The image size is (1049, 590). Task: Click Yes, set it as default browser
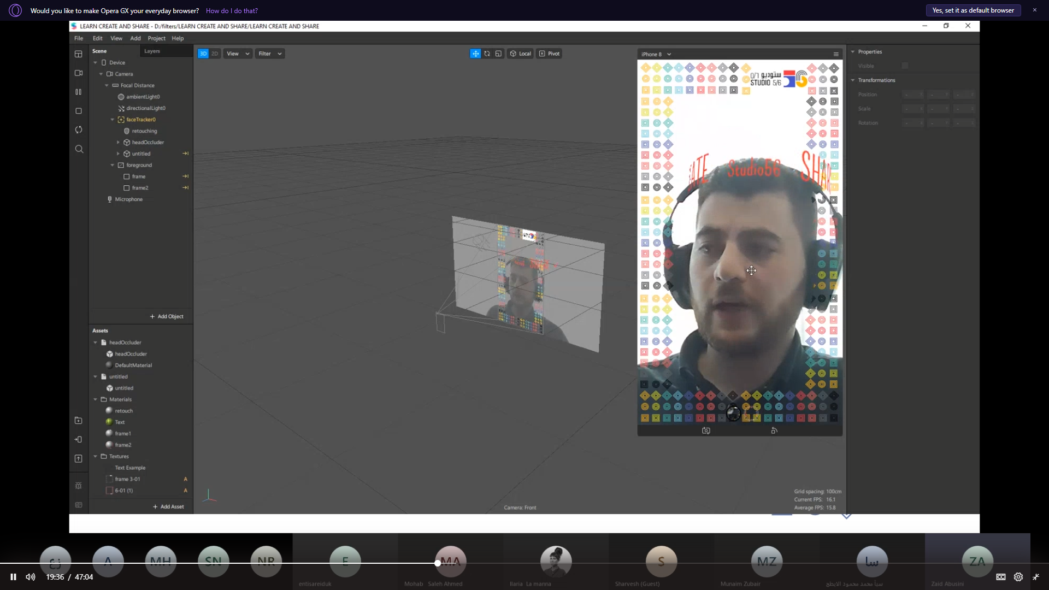click(x=973, y=10)
